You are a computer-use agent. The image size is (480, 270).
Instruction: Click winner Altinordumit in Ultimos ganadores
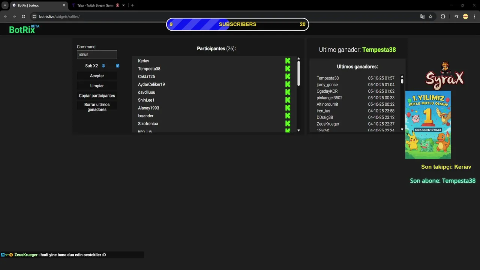coord(327,104)
